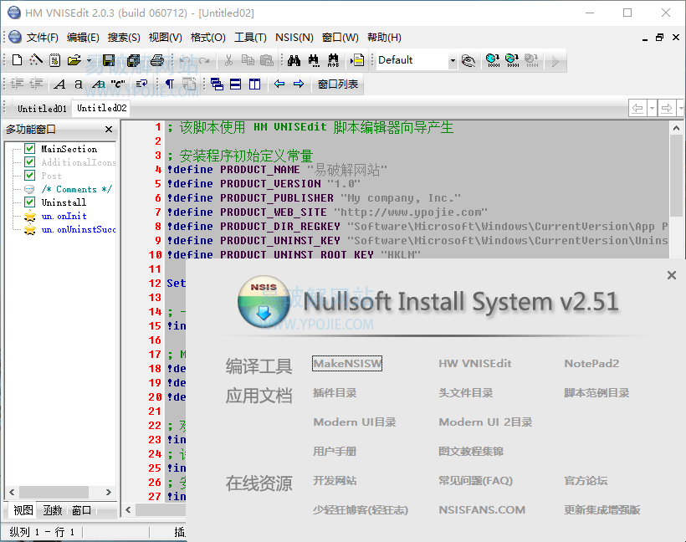Click the forward navigation arrow icon
The width and height of the screenshot is (686, 542).
point(300,84)
